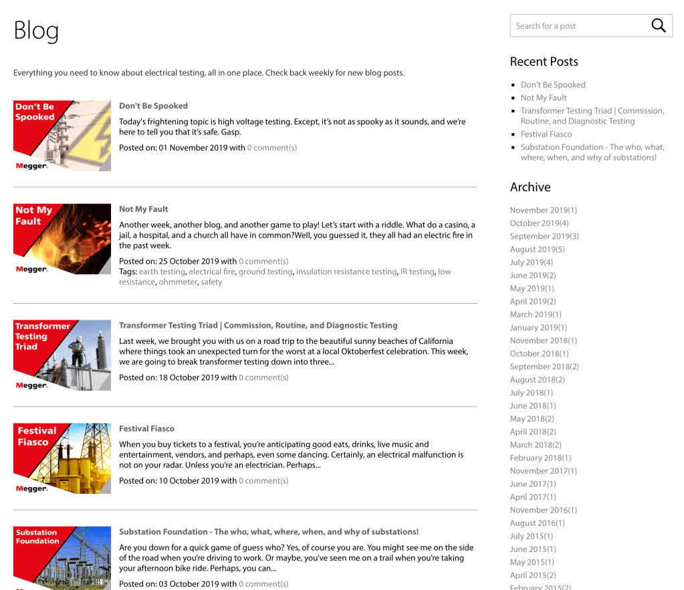Screen dimensions: 684x590
Task: Click the 'electrical fire' tag
Action: click(211, 272)
